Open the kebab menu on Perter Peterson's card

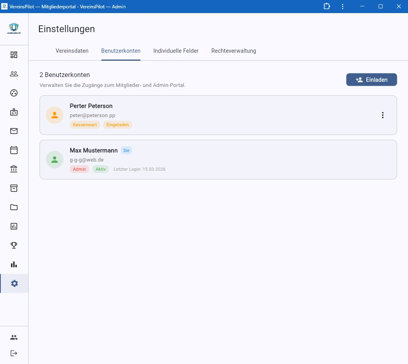pos(383,115)
